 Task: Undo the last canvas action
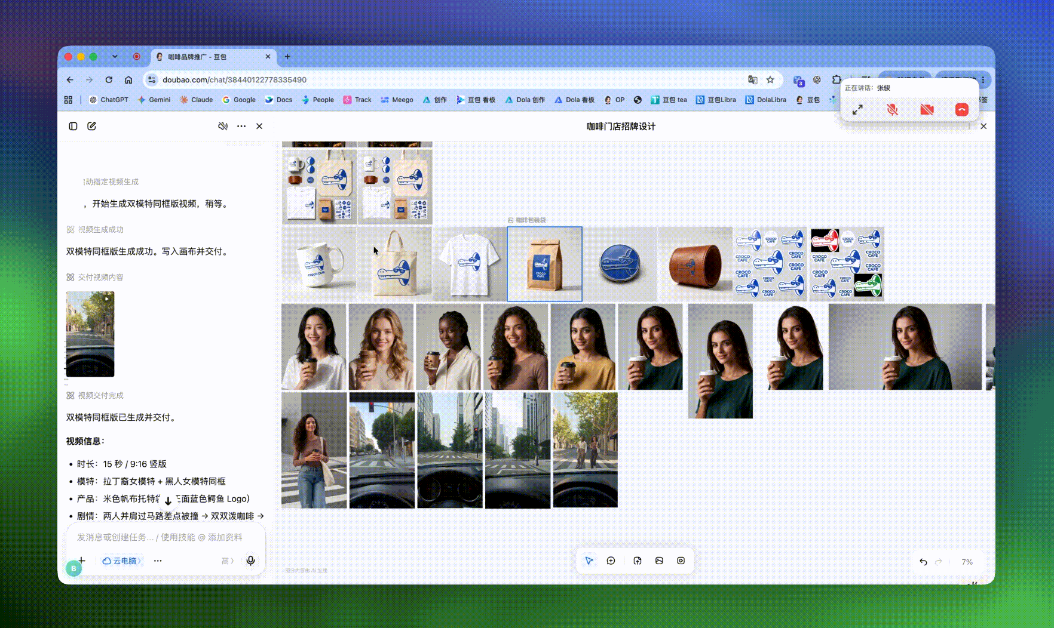click(x=923, y=562)
